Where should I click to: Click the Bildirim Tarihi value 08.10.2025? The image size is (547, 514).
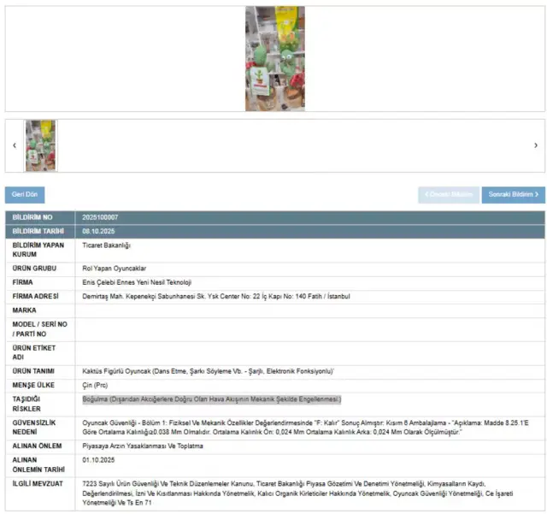(98, 231)
